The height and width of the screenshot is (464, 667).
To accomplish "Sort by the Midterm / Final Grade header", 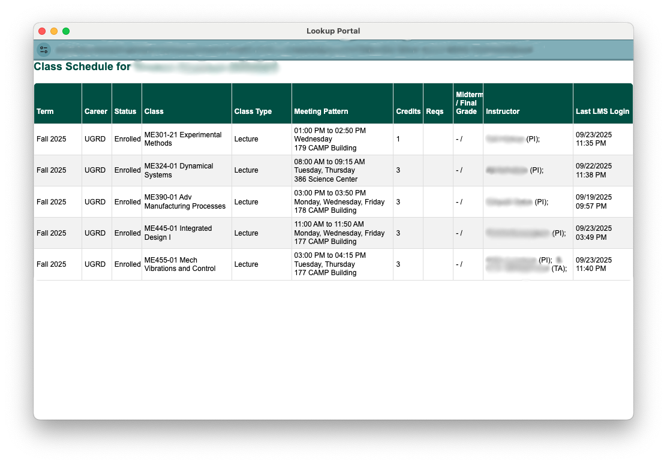I will click(x=468, y=103).
